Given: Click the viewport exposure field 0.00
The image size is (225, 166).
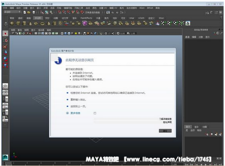Looking at the screenshot, I should tap(122, 33).
